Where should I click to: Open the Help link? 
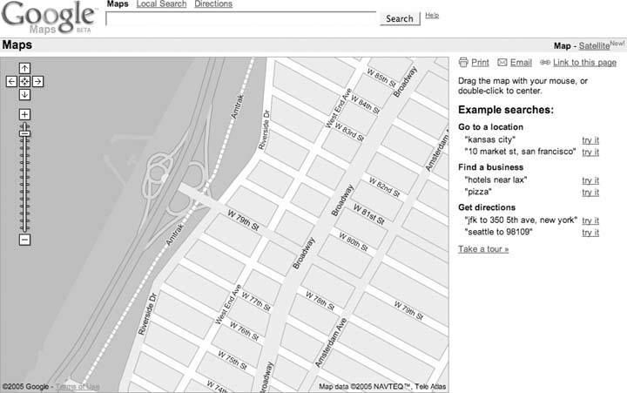pos(432,16)
